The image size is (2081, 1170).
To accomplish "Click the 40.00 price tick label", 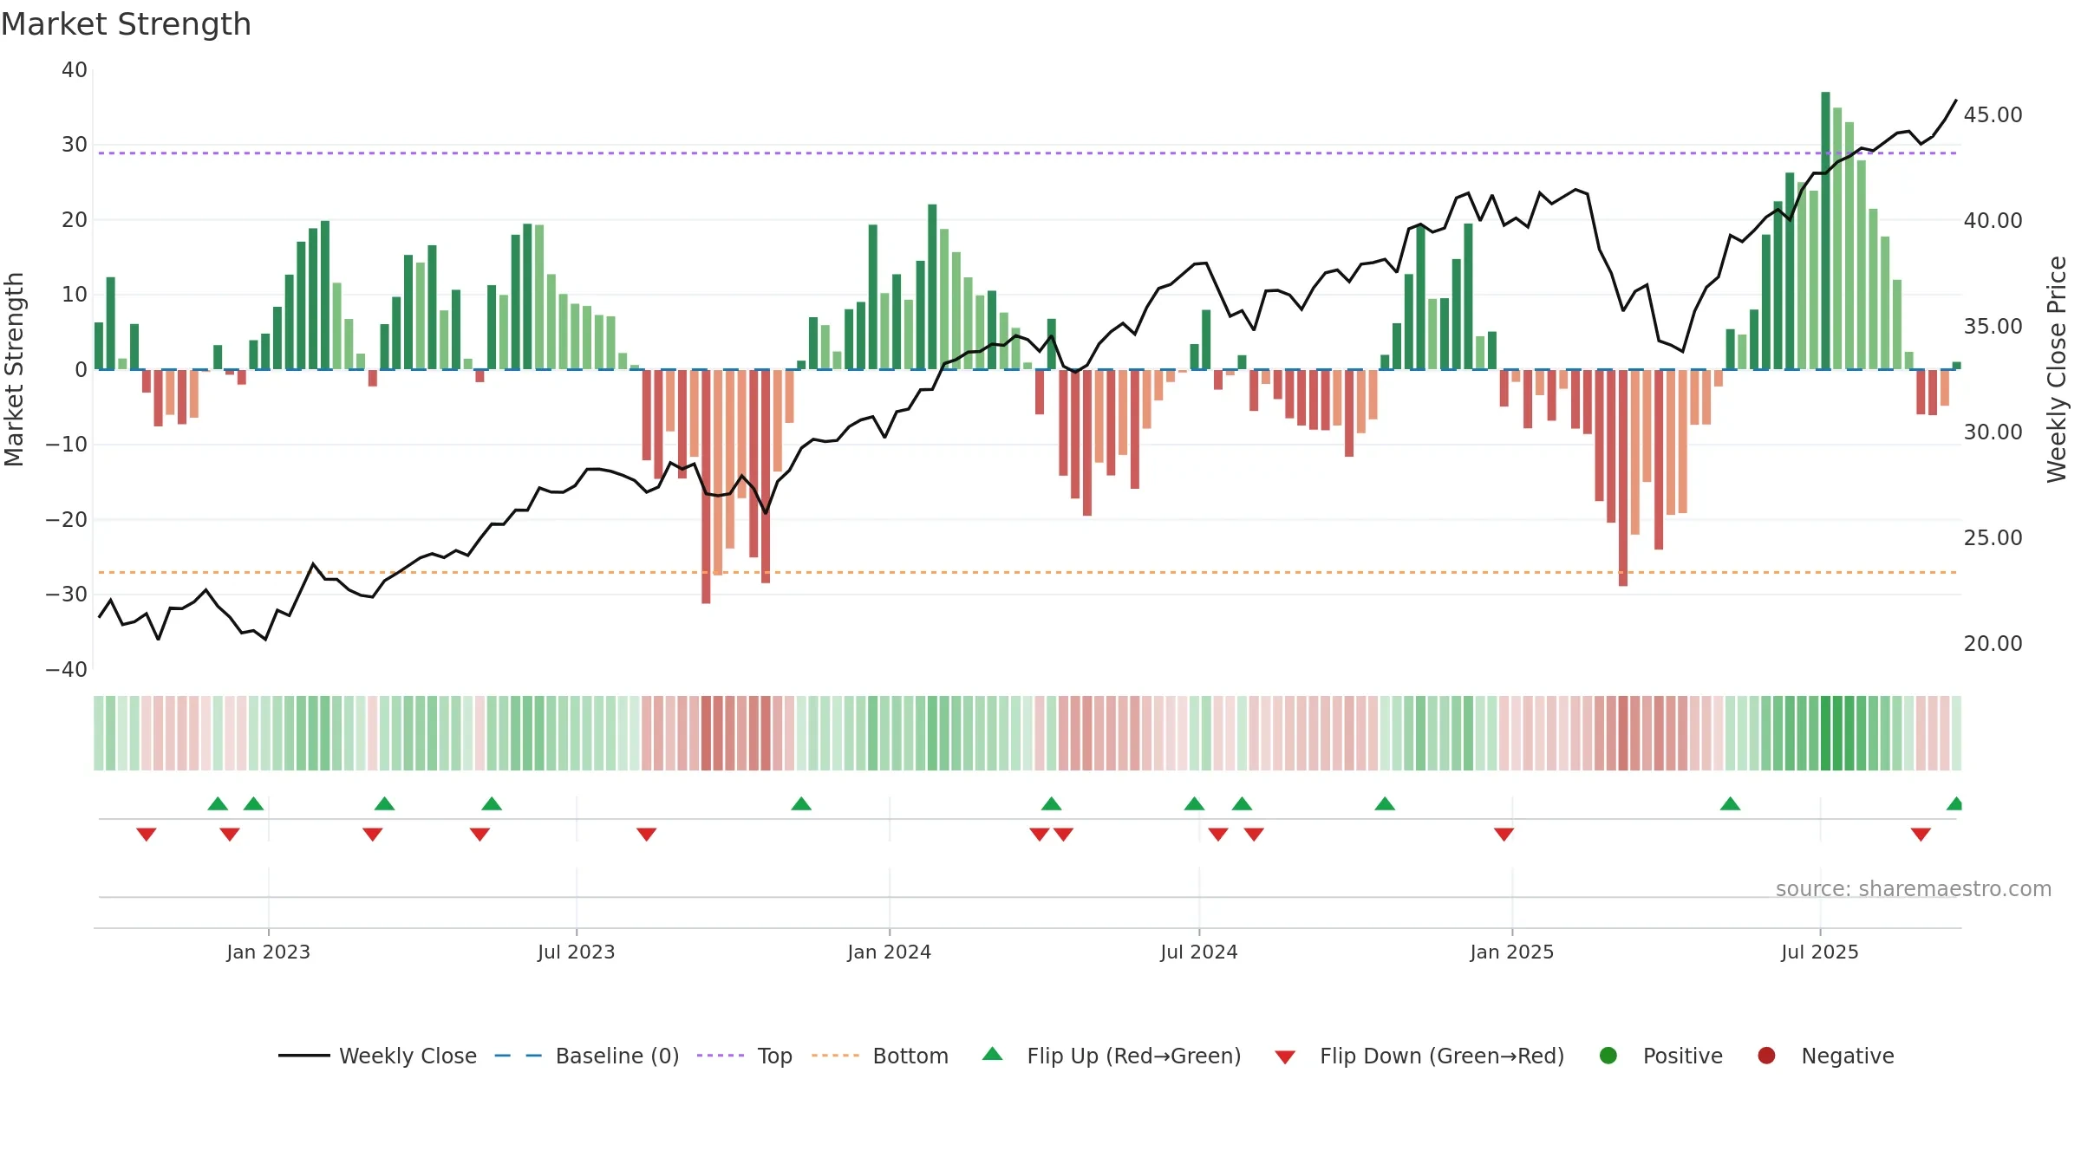I will (1993, 220).
